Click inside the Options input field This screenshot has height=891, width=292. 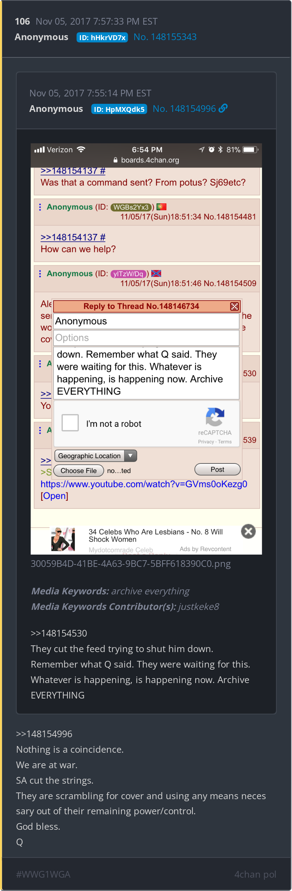146,338
